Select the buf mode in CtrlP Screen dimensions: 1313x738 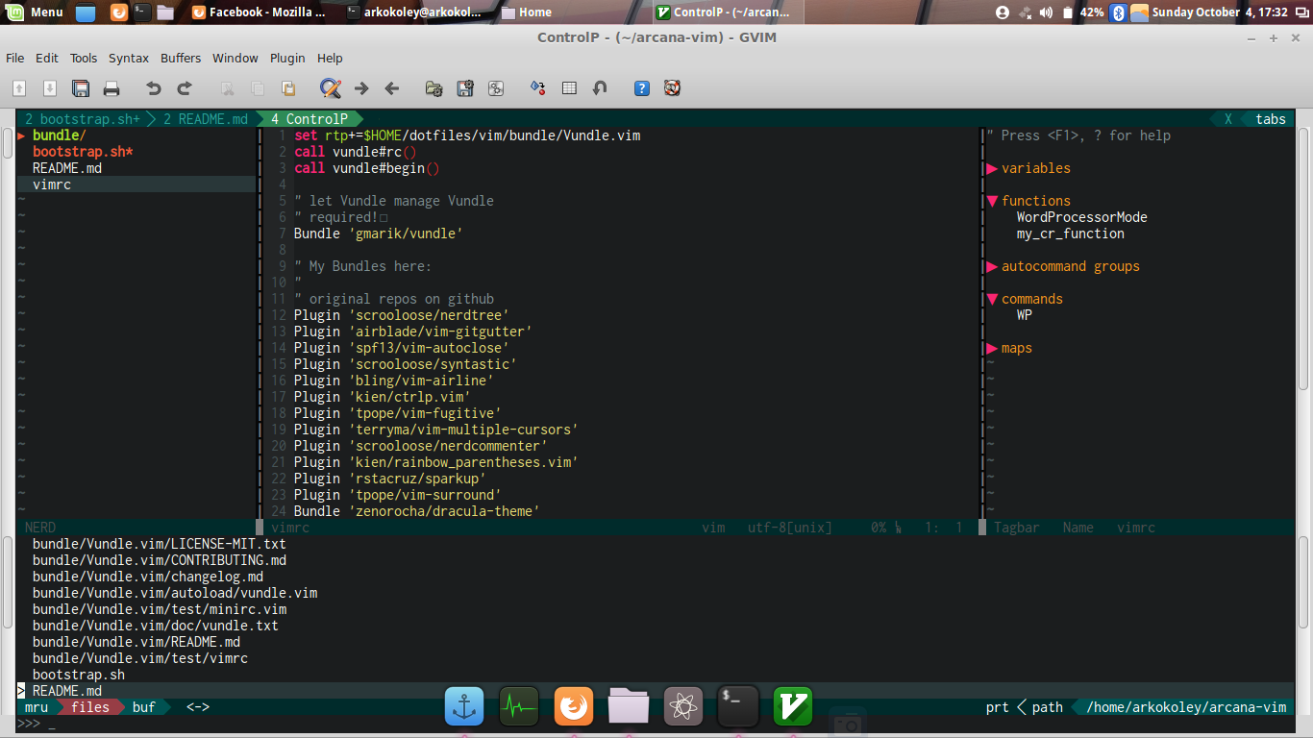coord(144,707)
